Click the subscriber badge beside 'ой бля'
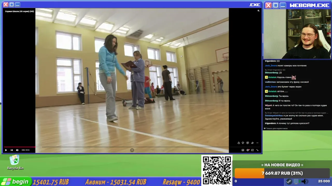Image resolution: width=332 pixels, height=186 pixels. click(266, 91)
